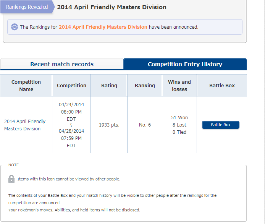Select Competition Entry History tab

tap(185, 64)
